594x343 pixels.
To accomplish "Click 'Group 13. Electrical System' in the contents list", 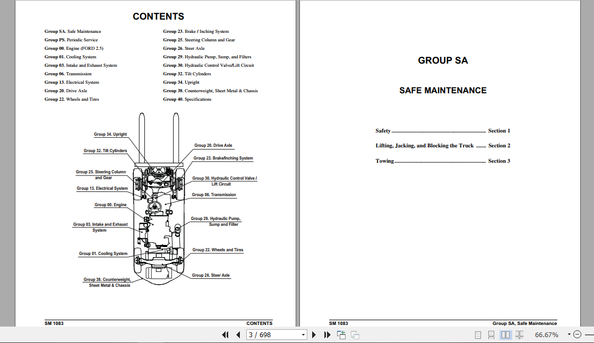I will point(72,82).
